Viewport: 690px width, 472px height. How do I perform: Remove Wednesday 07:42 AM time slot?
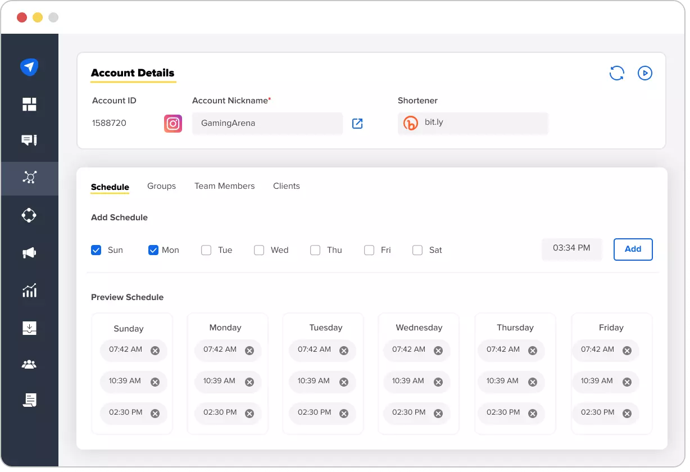coord(438,351)
